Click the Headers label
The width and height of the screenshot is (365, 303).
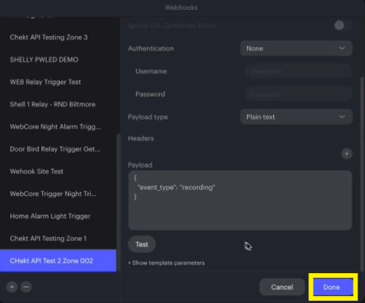pos(141,138)
